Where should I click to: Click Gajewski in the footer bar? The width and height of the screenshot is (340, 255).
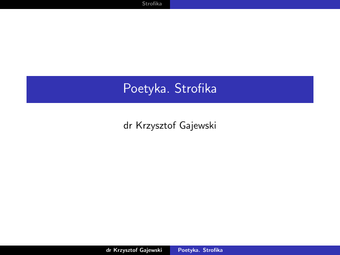(151, 250)
